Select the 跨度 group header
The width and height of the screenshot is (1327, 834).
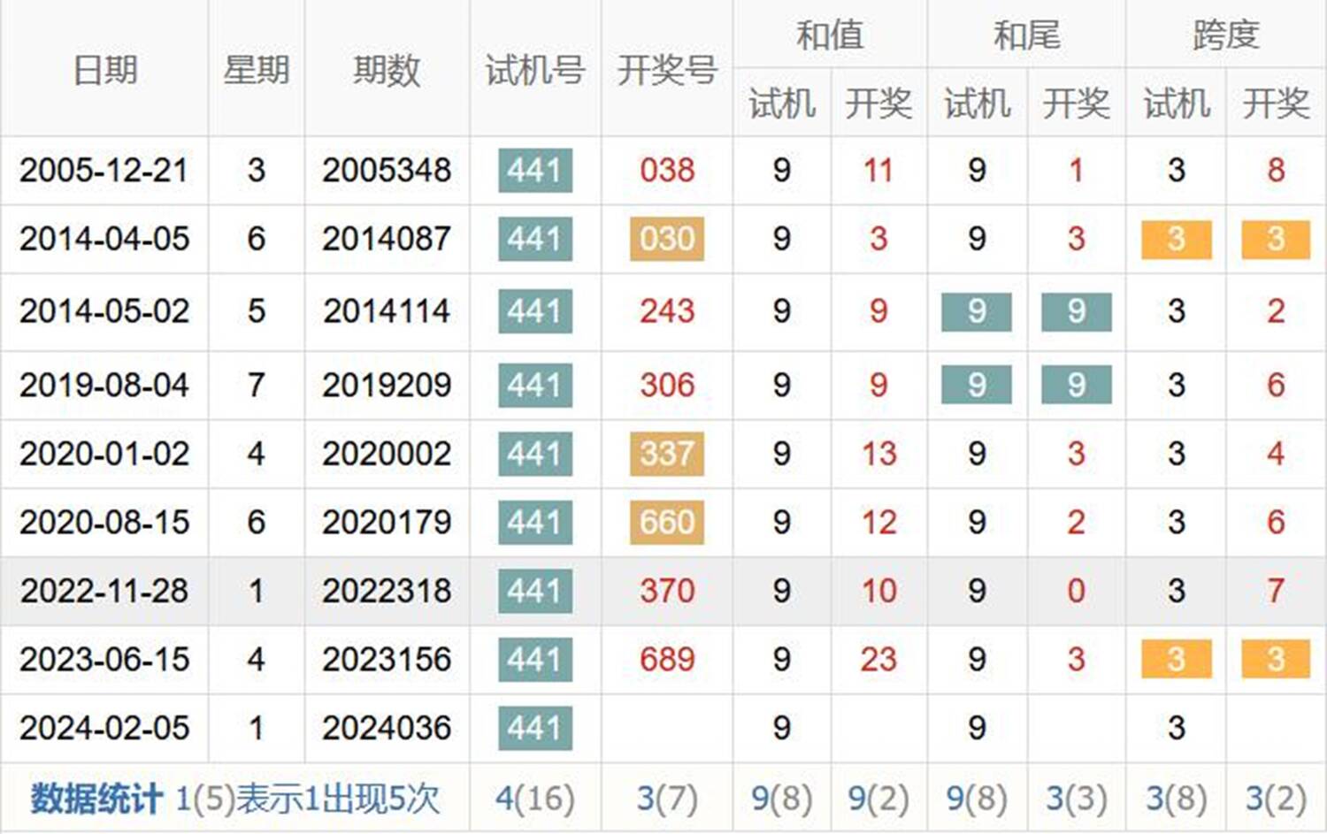[x=1225, y=34]
